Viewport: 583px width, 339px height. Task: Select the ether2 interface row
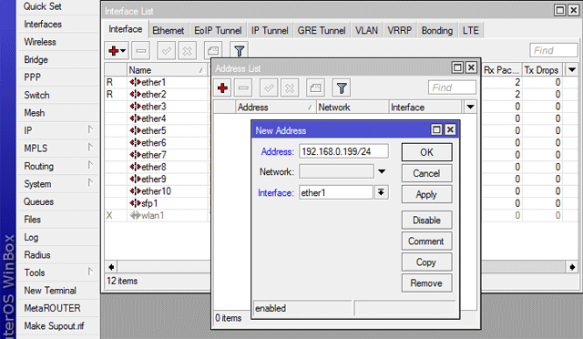[156, 94]
